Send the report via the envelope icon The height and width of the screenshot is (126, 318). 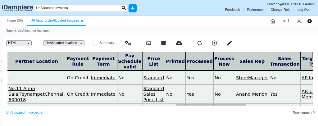[149, 43]
